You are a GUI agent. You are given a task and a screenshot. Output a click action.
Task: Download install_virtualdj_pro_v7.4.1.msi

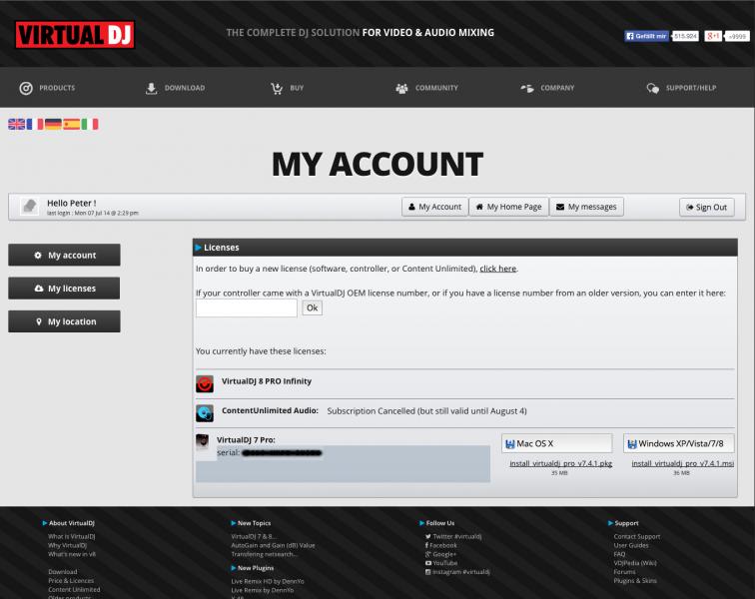(x=683, y=463)
